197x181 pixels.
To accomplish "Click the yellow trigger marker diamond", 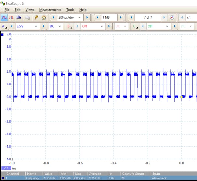I will tap(182, 97).
